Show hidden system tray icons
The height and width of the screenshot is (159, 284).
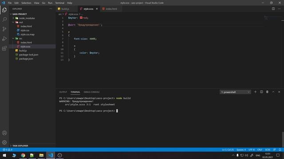coord(233,155)
